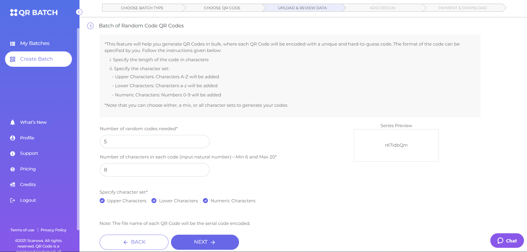Image resolution: width=527 pixels, height=252 pixels.
Task: Toggle Numeric Characters checkbox
Action: pyautogui.click(x=205, y=201)
